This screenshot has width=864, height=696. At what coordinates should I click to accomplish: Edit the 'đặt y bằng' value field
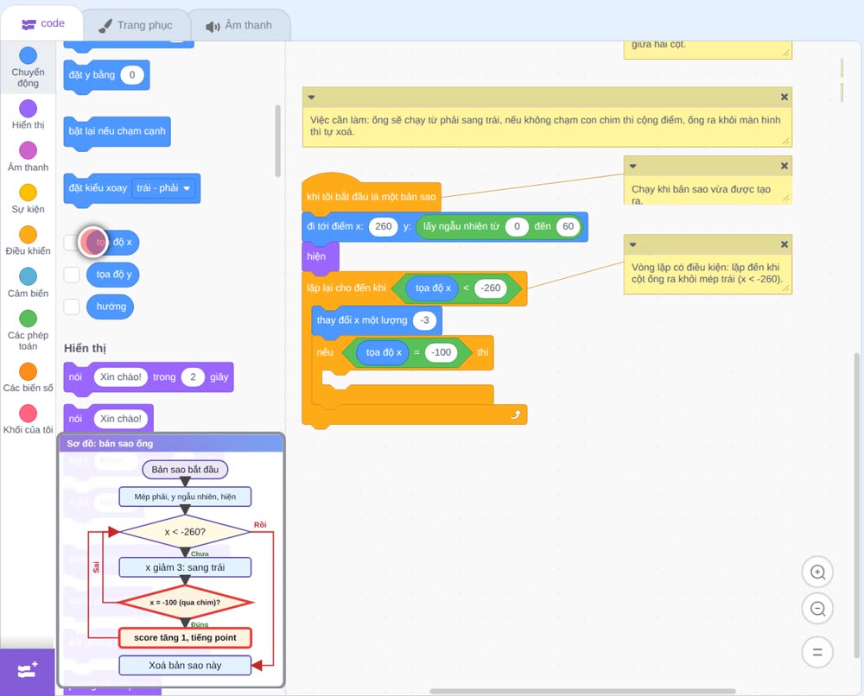(131, 75)
